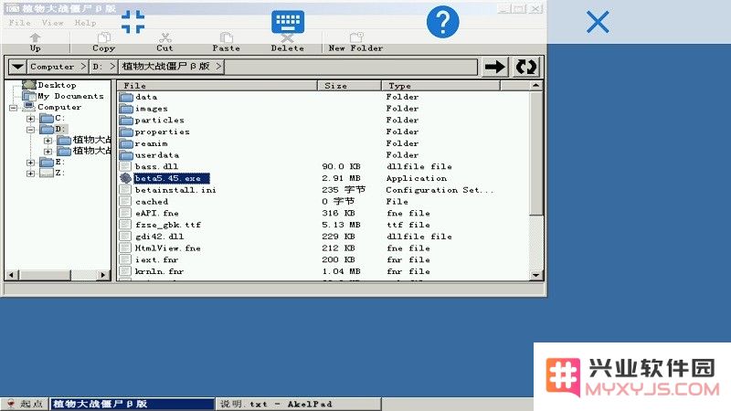
Task: Click file list scrollbar down arrow
Action: click(x=535, y=275)
